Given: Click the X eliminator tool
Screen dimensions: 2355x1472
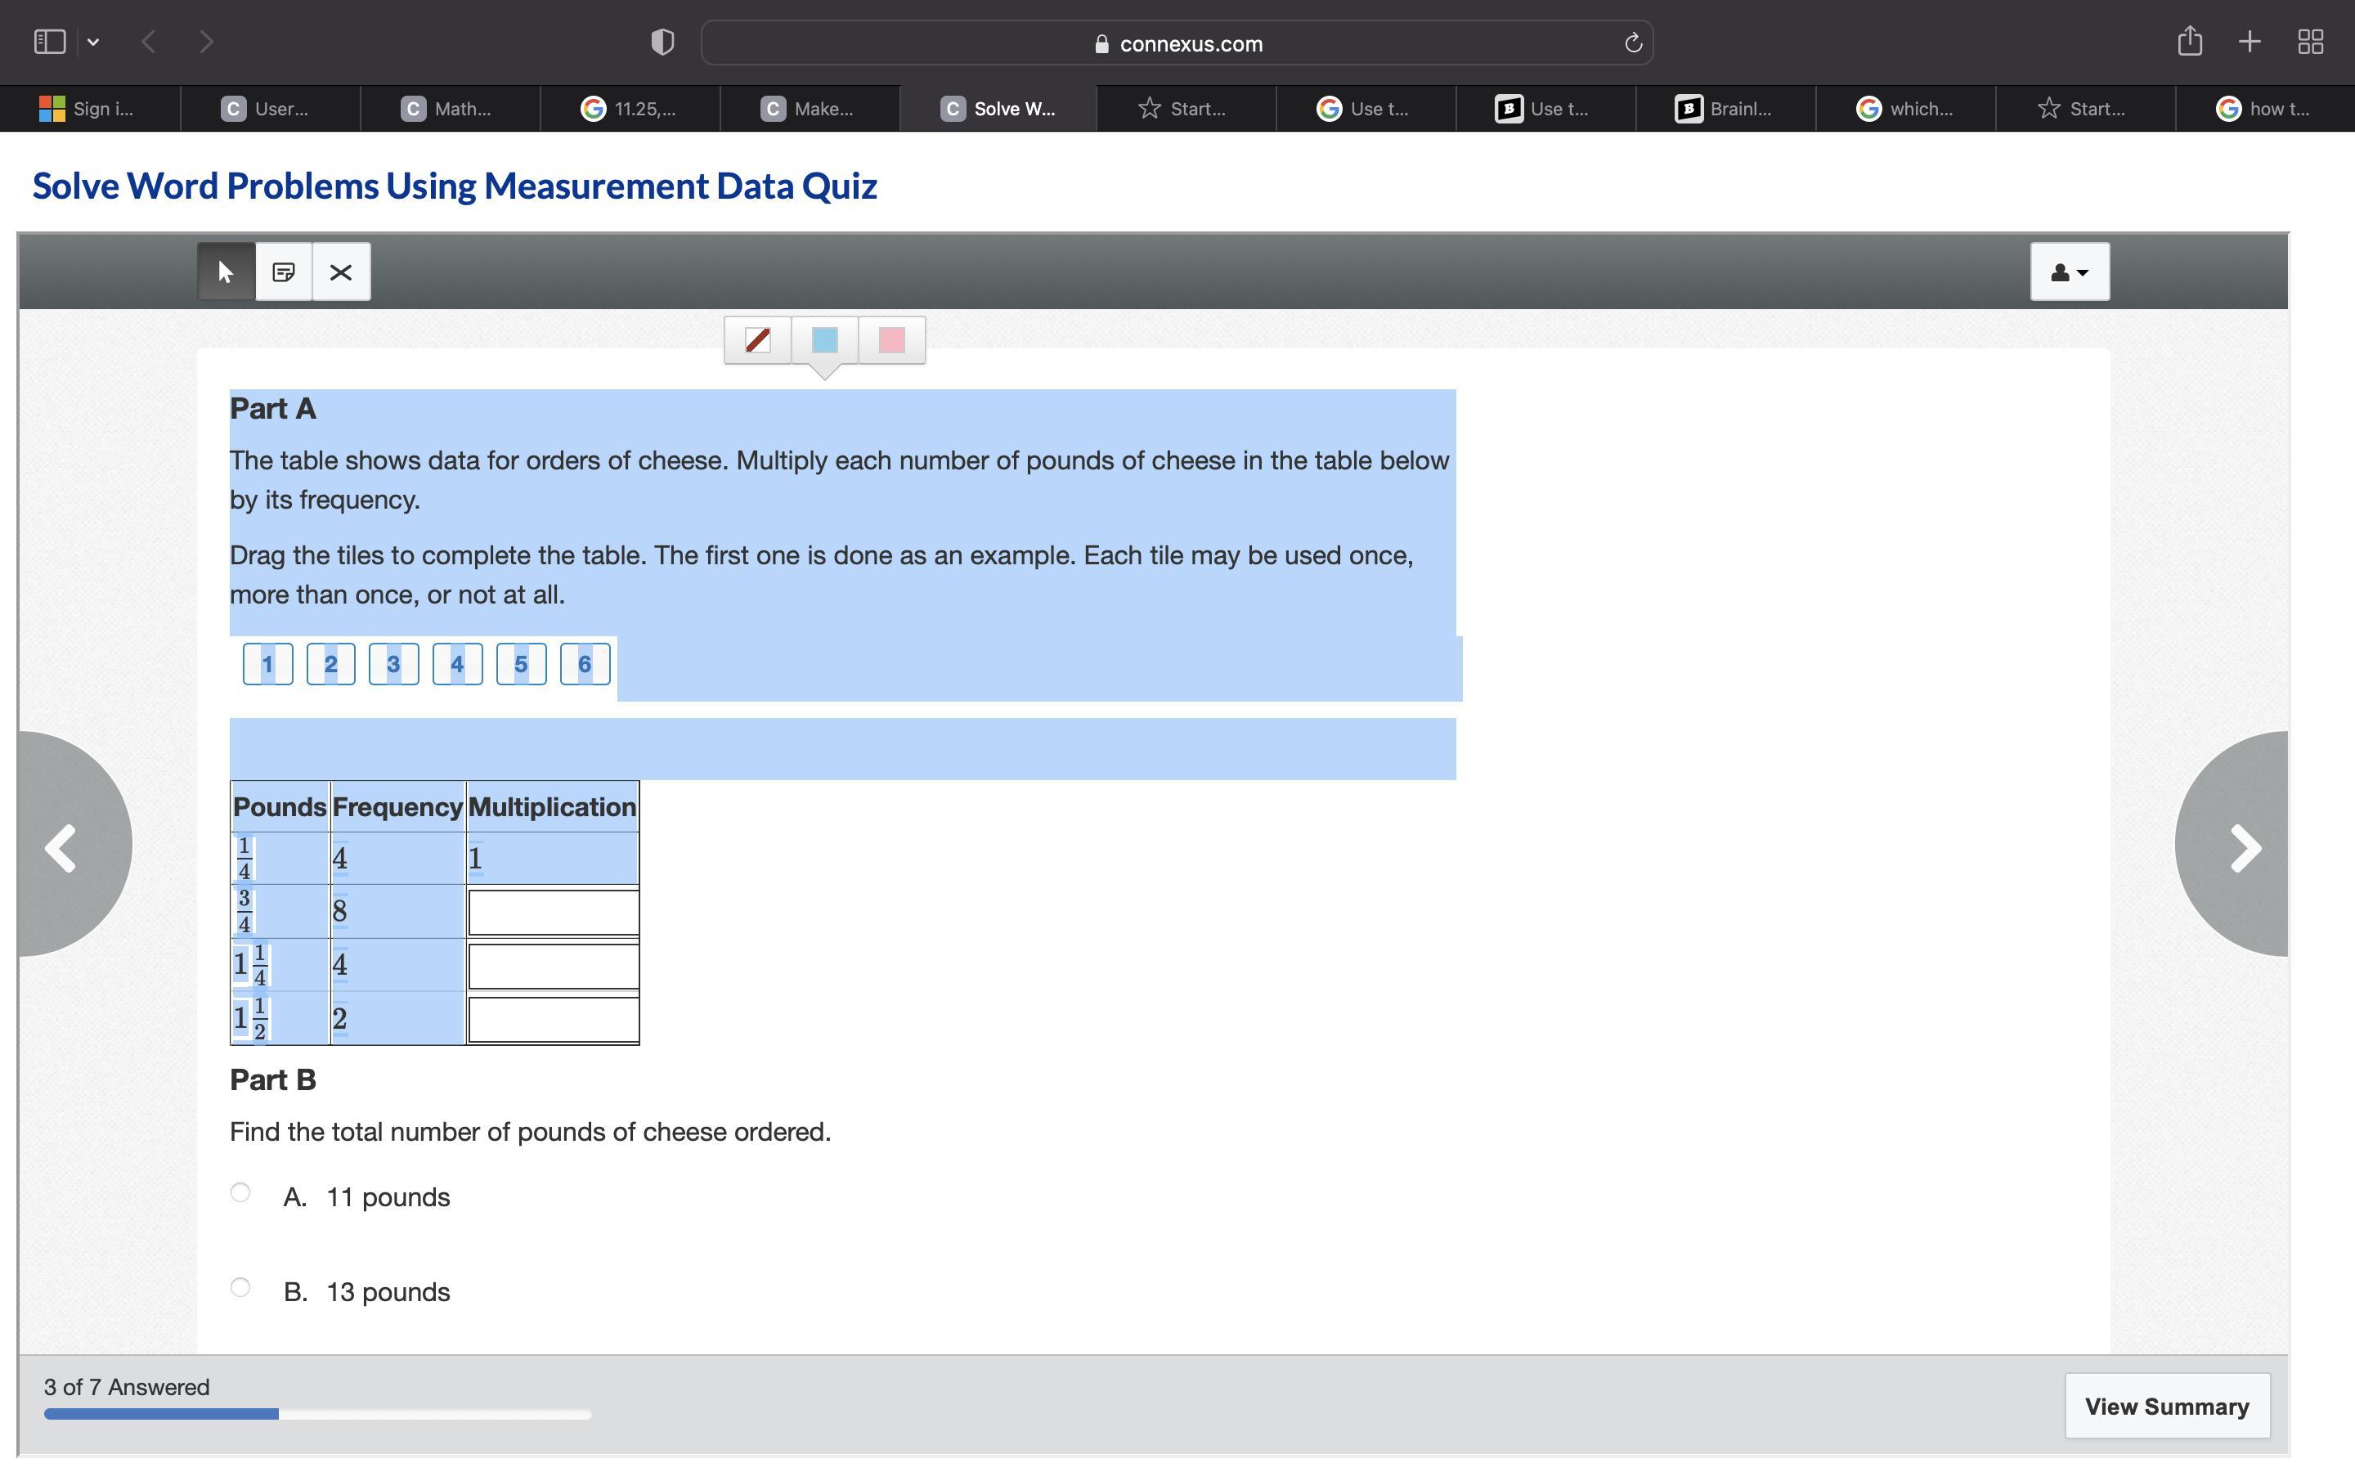Looking at the screenshot, I should tap(341, 272).
